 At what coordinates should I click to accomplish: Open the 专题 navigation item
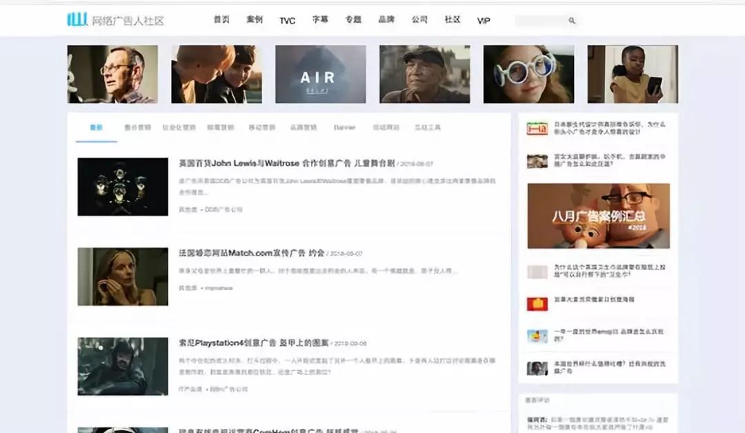352,20
